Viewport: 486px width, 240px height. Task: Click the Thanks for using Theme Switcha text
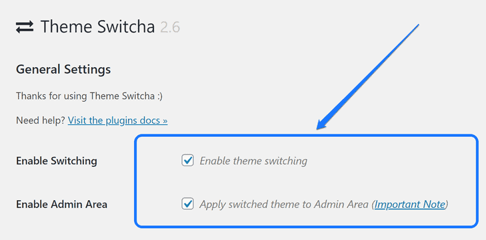pyautogui.click(x=89, y=96)
